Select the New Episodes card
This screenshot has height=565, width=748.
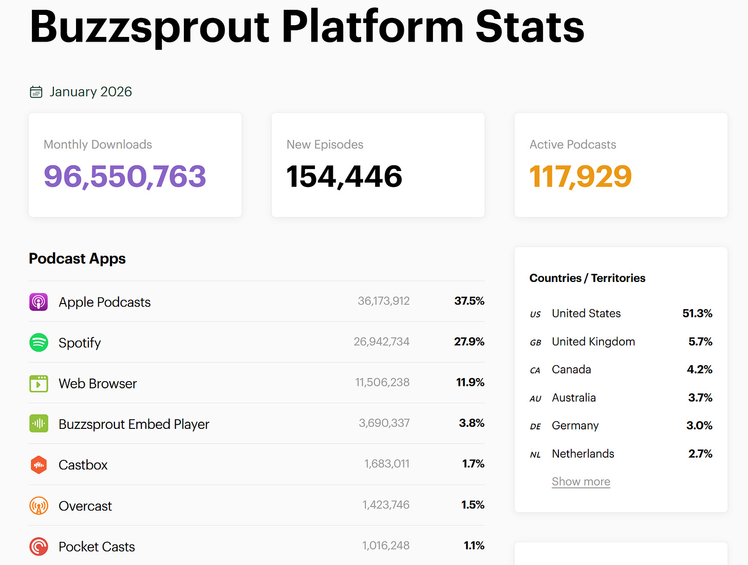pos(378,165)
